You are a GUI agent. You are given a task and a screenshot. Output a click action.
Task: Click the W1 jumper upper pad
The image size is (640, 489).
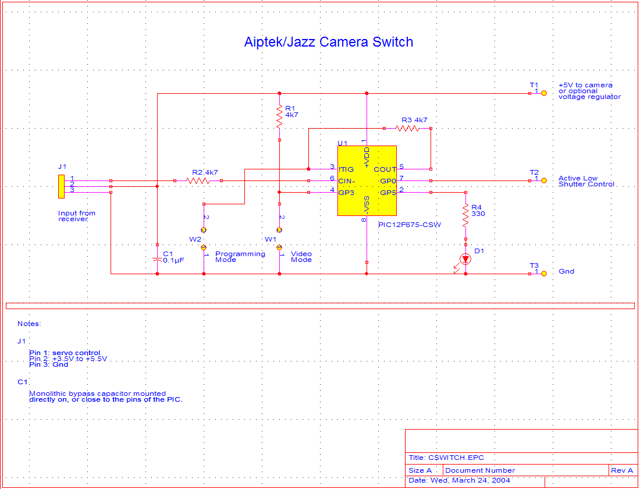click(x=279, y=230)
